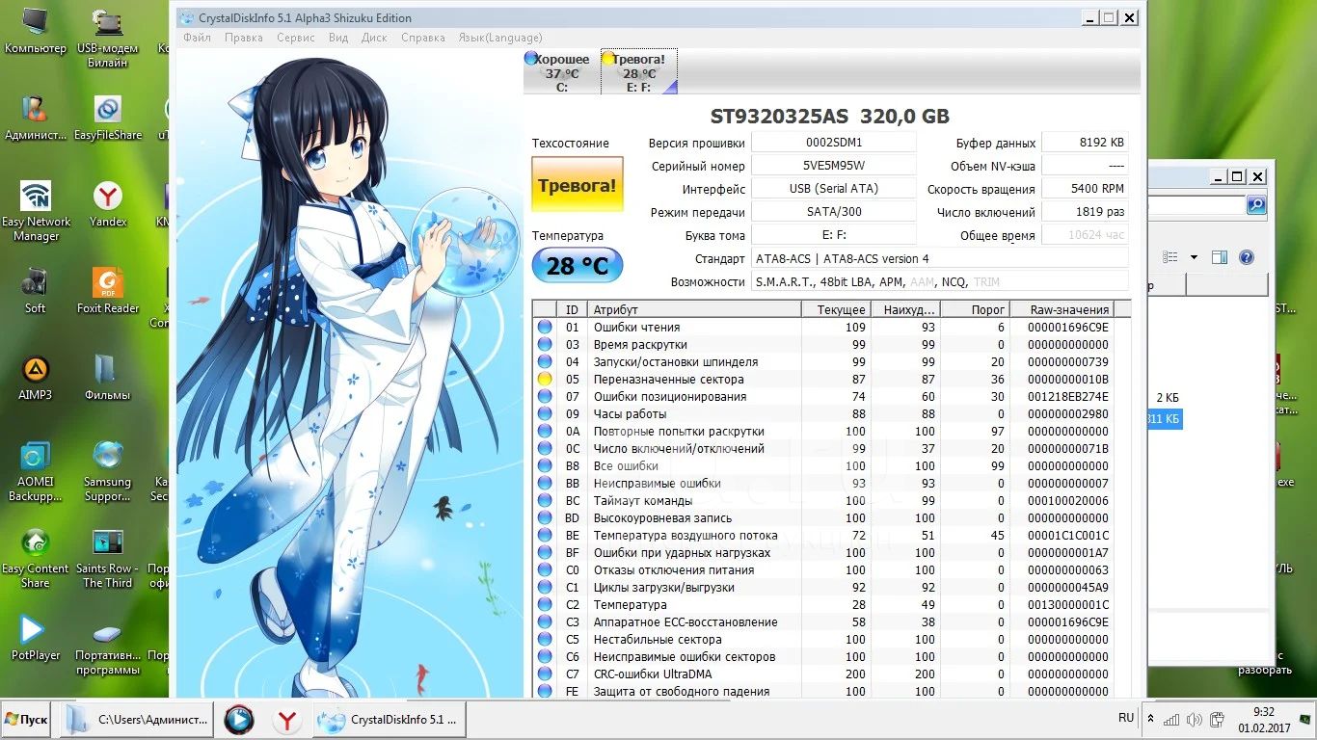Open the Диск menu
1317x740 pixels.
374,38
